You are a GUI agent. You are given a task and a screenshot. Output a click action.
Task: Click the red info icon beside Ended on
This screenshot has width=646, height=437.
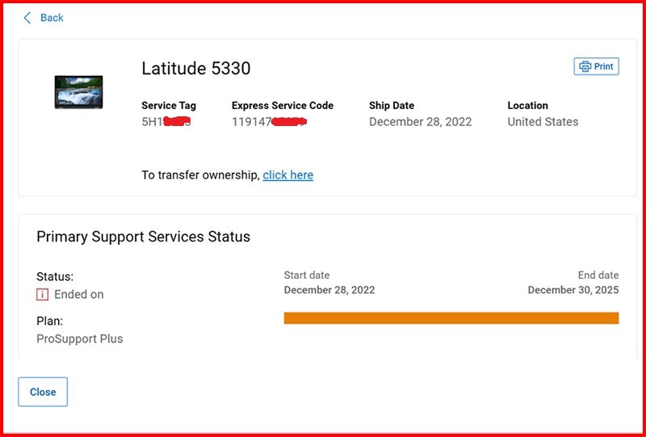43,294
